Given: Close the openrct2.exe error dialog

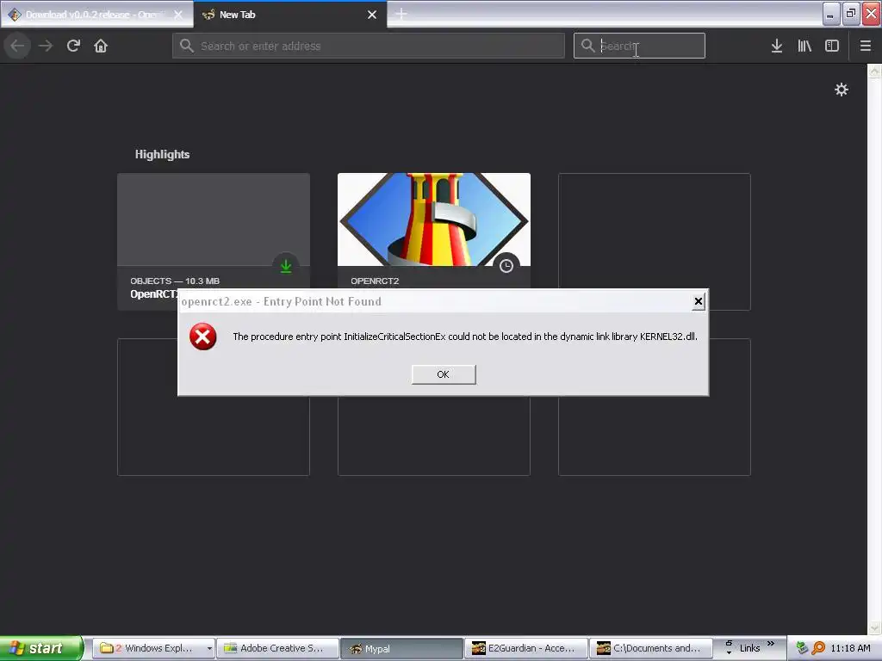Looking at the screenshot, I should click(698, 302).
